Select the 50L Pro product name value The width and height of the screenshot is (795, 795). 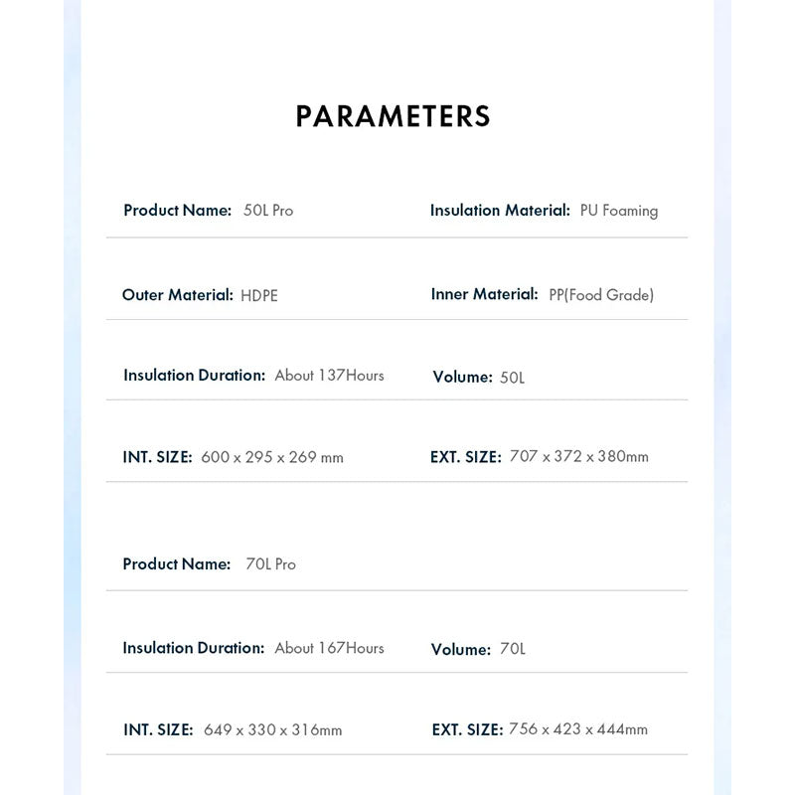point(268,211)
